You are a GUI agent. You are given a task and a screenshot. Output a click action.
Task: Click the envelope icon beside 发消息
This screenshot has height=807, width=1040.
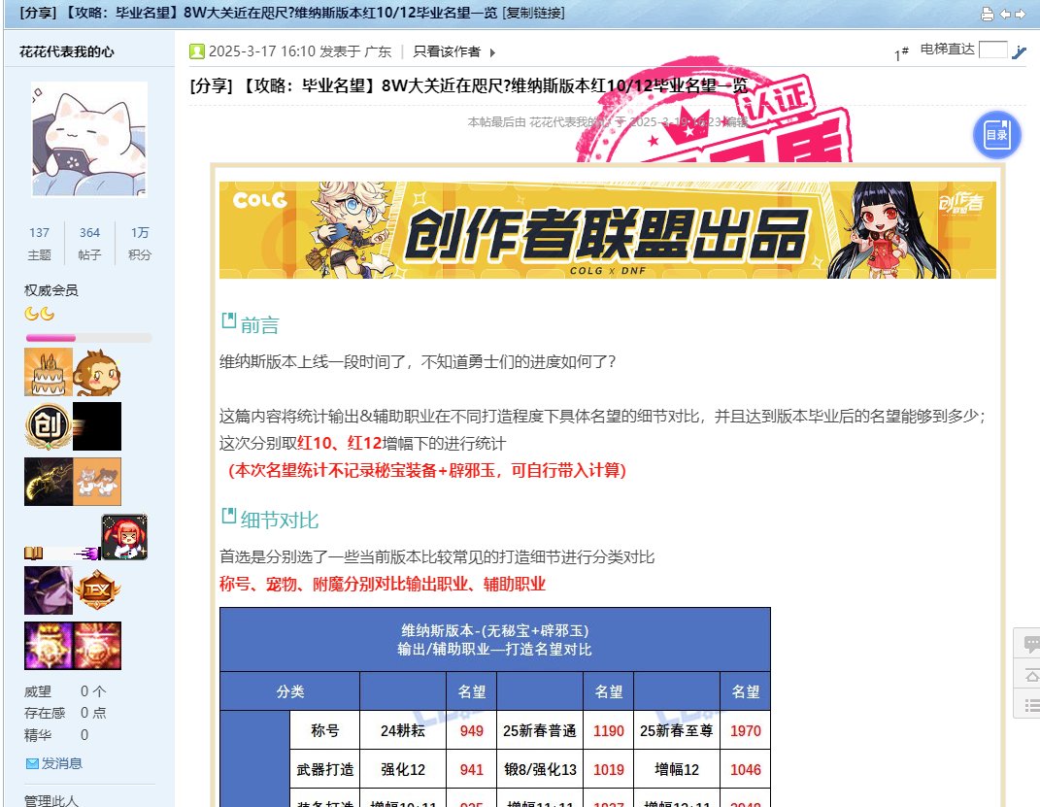(32, 764)
